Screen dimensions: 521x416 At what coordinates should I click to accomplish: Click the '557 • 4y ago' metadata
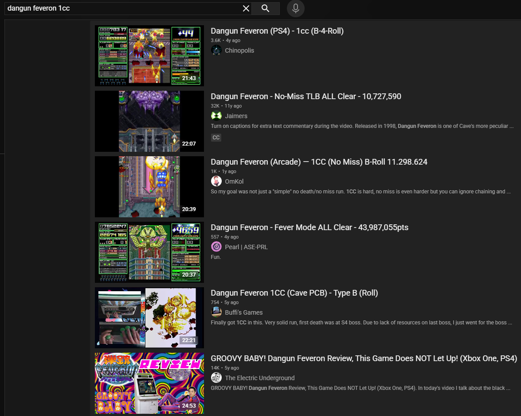point(225,237)
